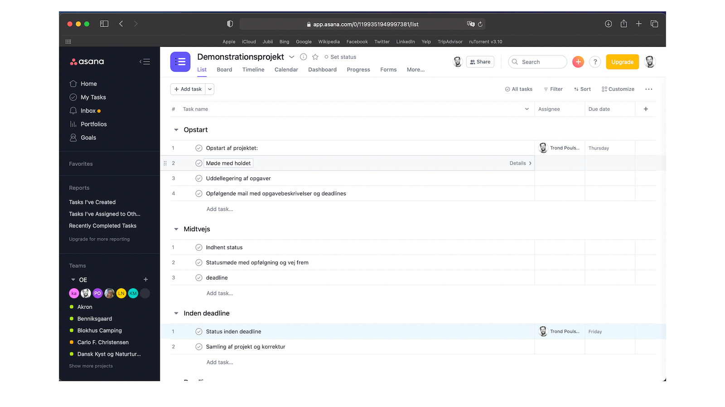Switch to the Board tab

(224, 70)
